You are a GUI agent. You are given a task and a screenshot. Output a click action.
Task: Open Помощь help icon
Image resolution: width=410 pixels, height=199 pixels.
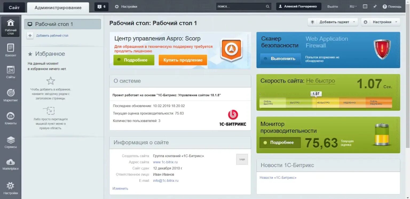pos(385,7)
